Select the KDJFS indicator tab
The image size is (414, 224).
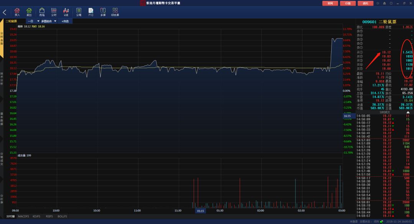(x=36, y=216)
